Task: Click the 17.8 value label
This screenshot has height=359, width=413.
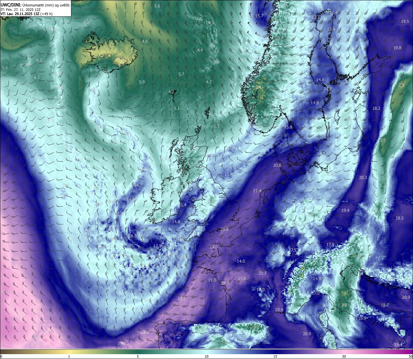Action: tap(330, 245)
